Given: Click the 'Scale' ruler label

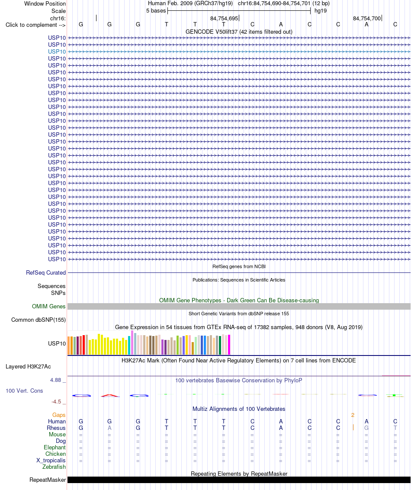Looking at the screenshot, I should tap(58, 11).
